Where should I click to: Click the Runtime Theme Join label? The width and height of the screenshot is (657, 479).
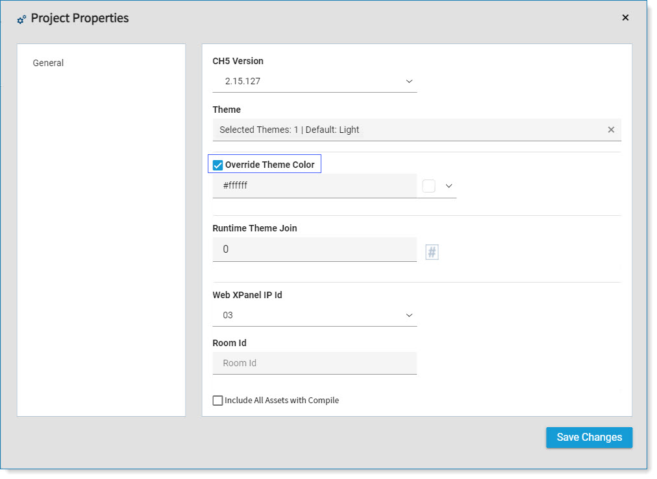coord(254,228)
